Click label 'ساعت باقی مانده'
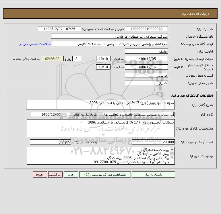The width and height of the screenshot is (221, 214). [26, 59]
